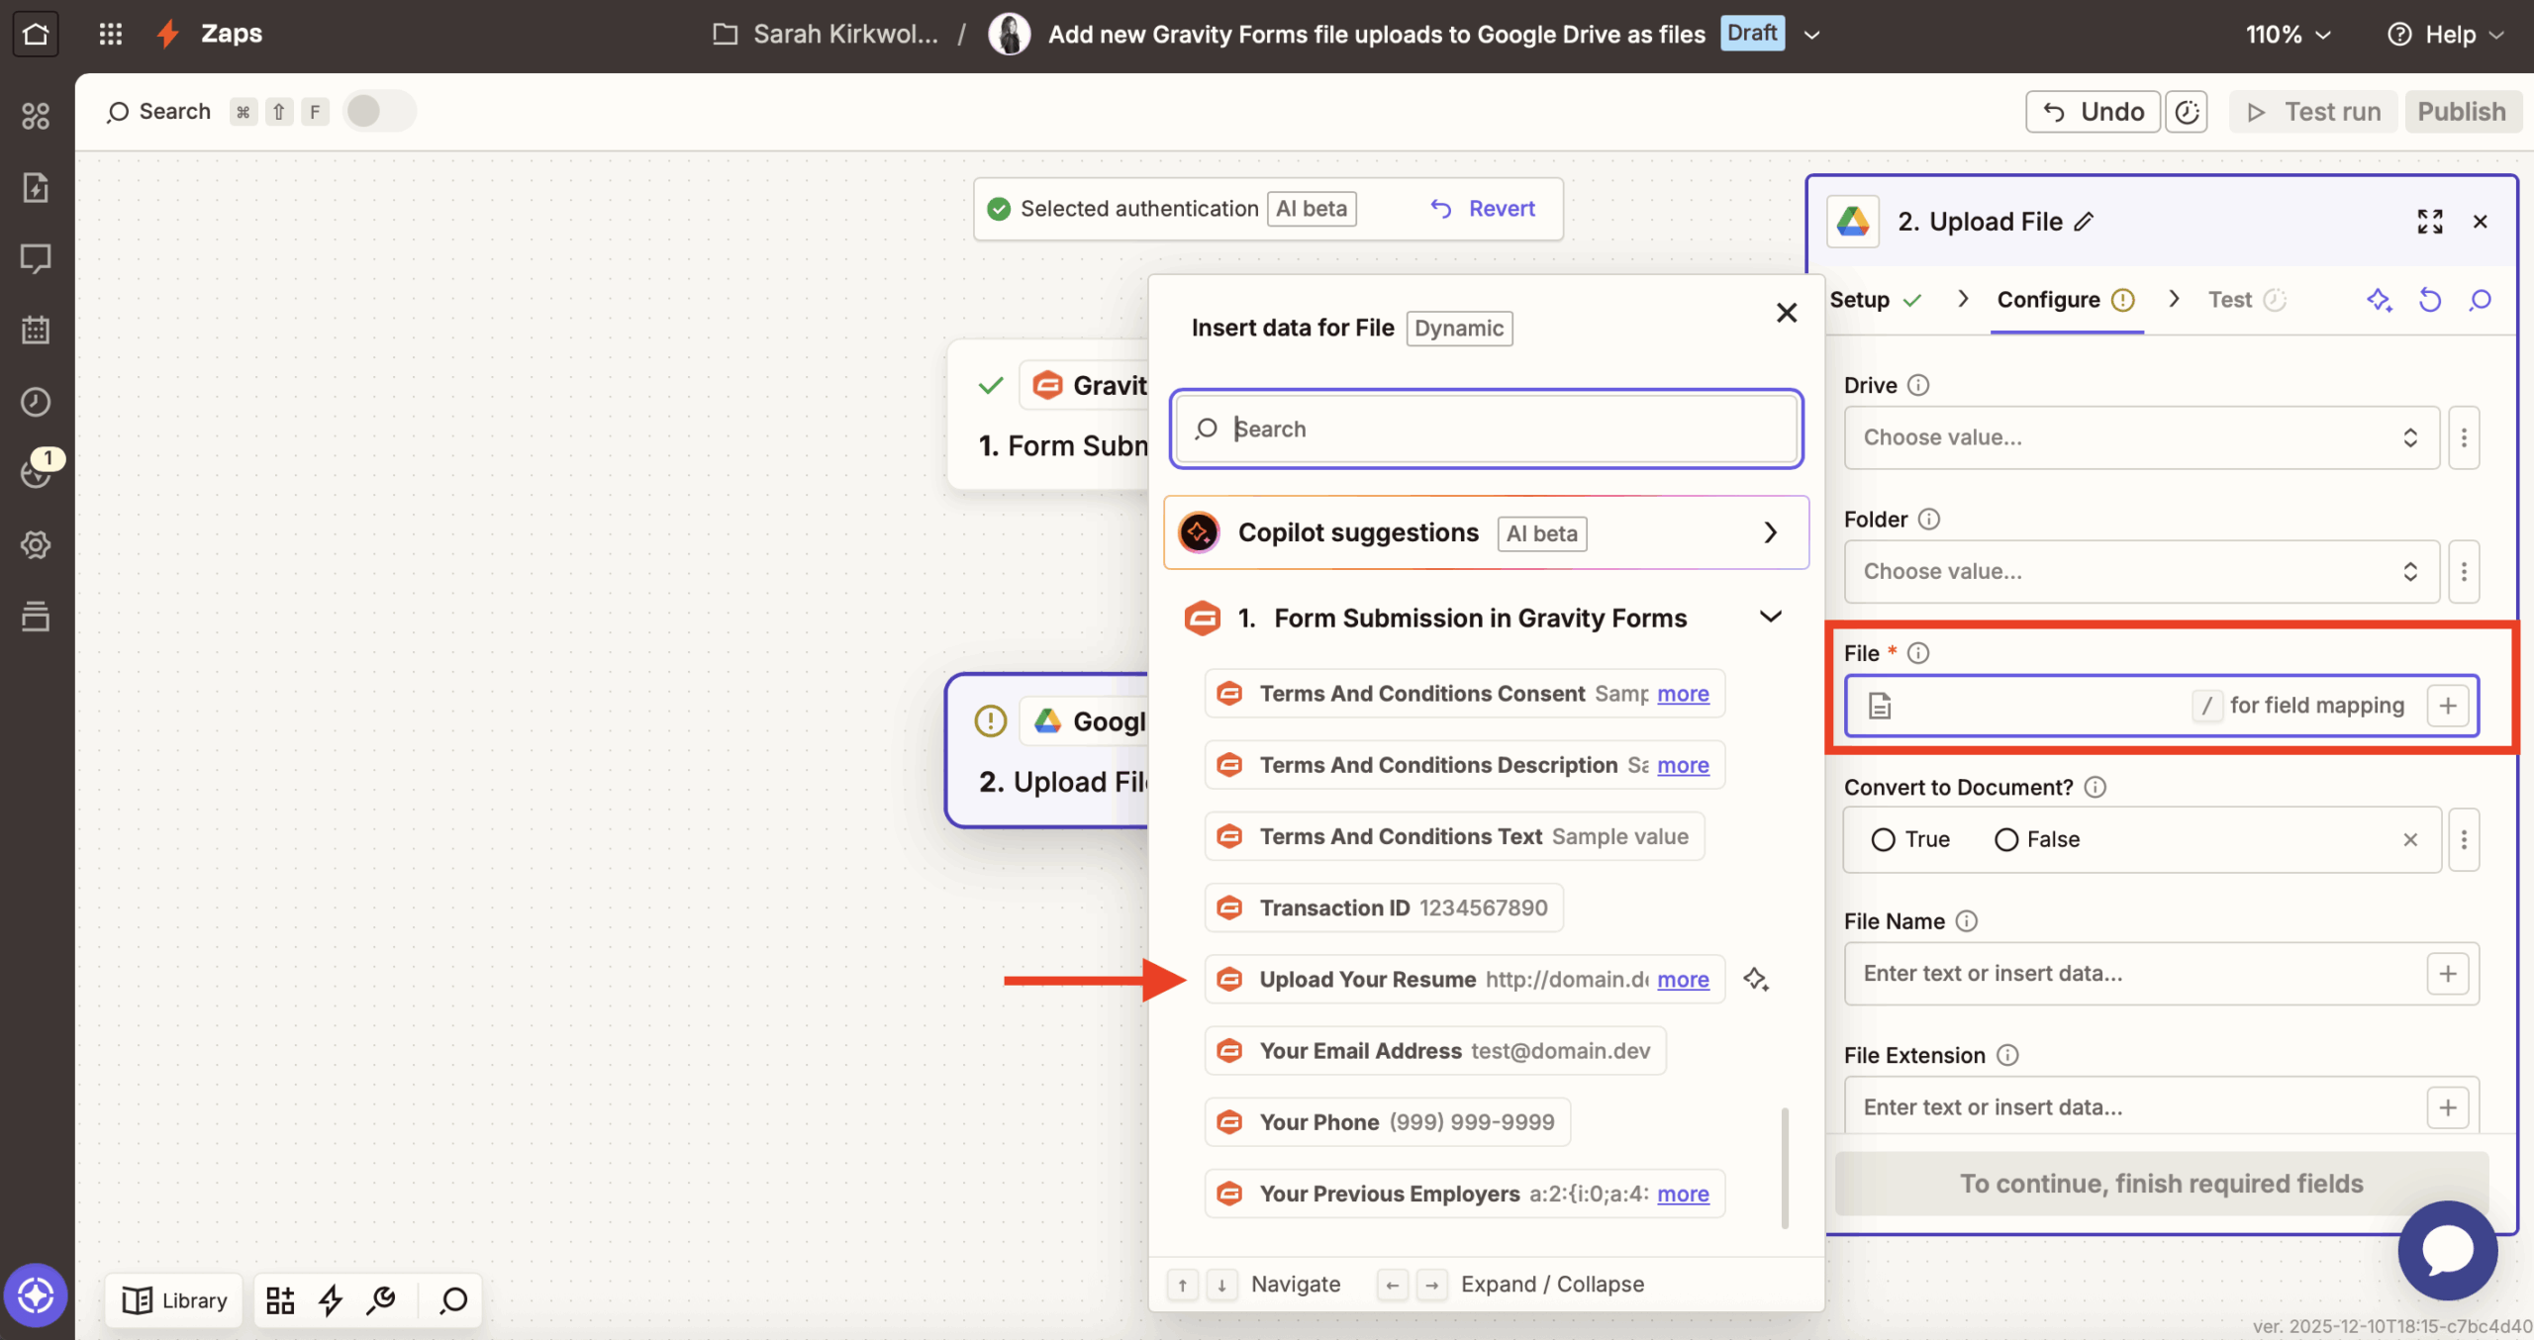Click the refresh icon in Upload File toolbar
The width and height of the screenshot is (2534, 1340).
pyautogui.click(x=2430, y=299)
